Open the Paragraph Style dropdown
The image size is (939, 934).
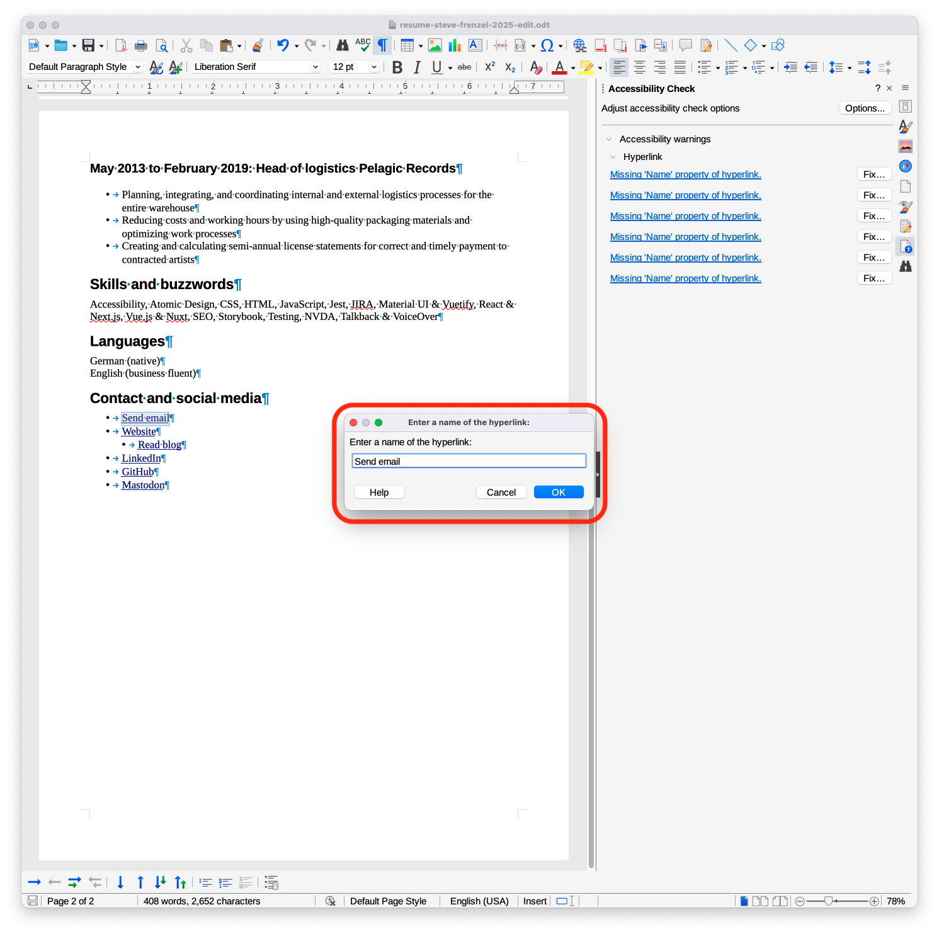138,67
